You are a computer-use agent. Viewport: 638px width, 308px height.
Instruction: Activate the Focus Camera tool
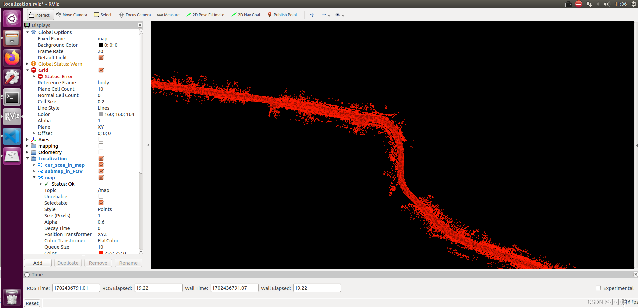click(x=135, y=15)
